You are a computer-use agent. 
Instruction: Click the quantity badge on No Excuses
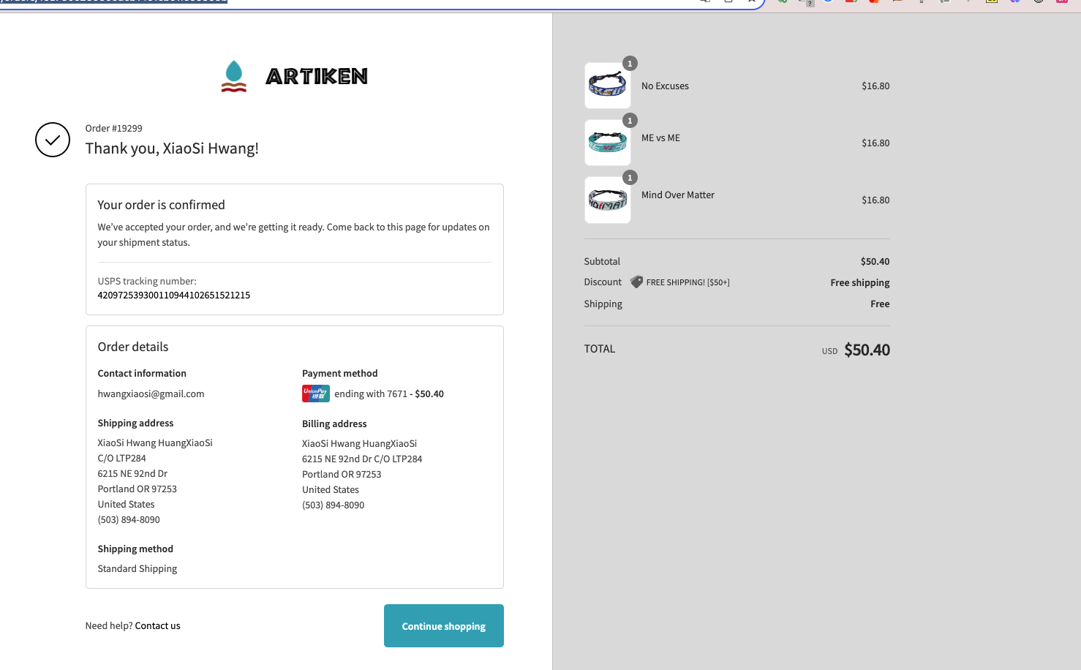[x=630, y=64]
